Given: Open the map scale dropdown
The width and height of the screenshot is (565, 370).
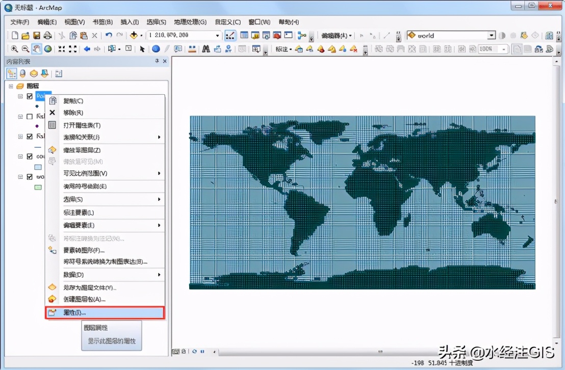Looking at the screenshot, I should [218, 36].
